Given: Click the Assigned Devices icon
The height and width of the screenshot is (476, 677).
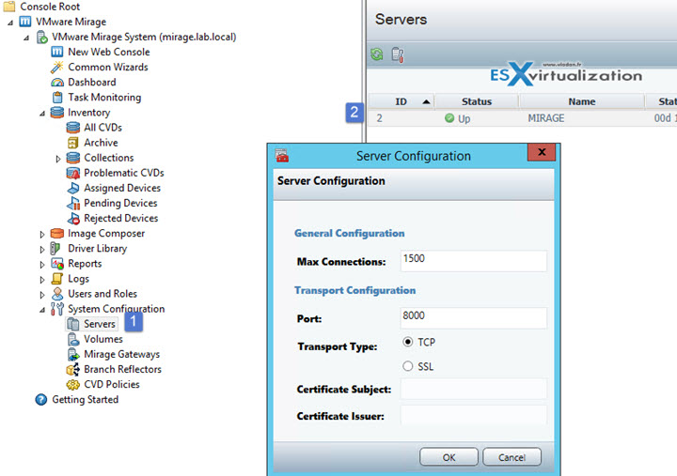Looking at the screenshot, I should (73, 188).
